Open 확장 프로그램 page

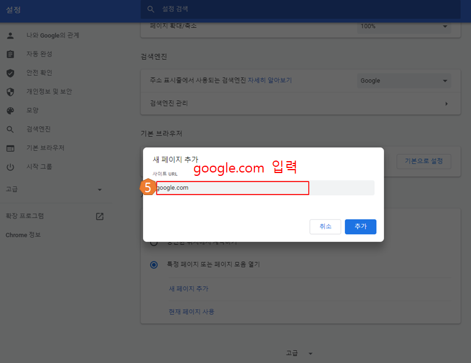tap(25, 216)
